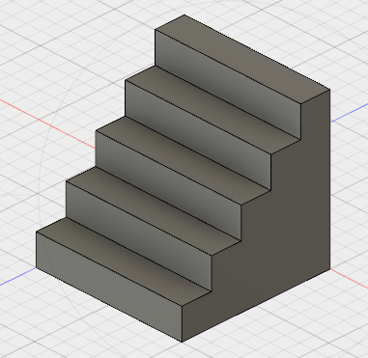Pick the bottom edge of the lowest riser
The width and height of the screenshot is (368, 358).
(x=109, y=304)
